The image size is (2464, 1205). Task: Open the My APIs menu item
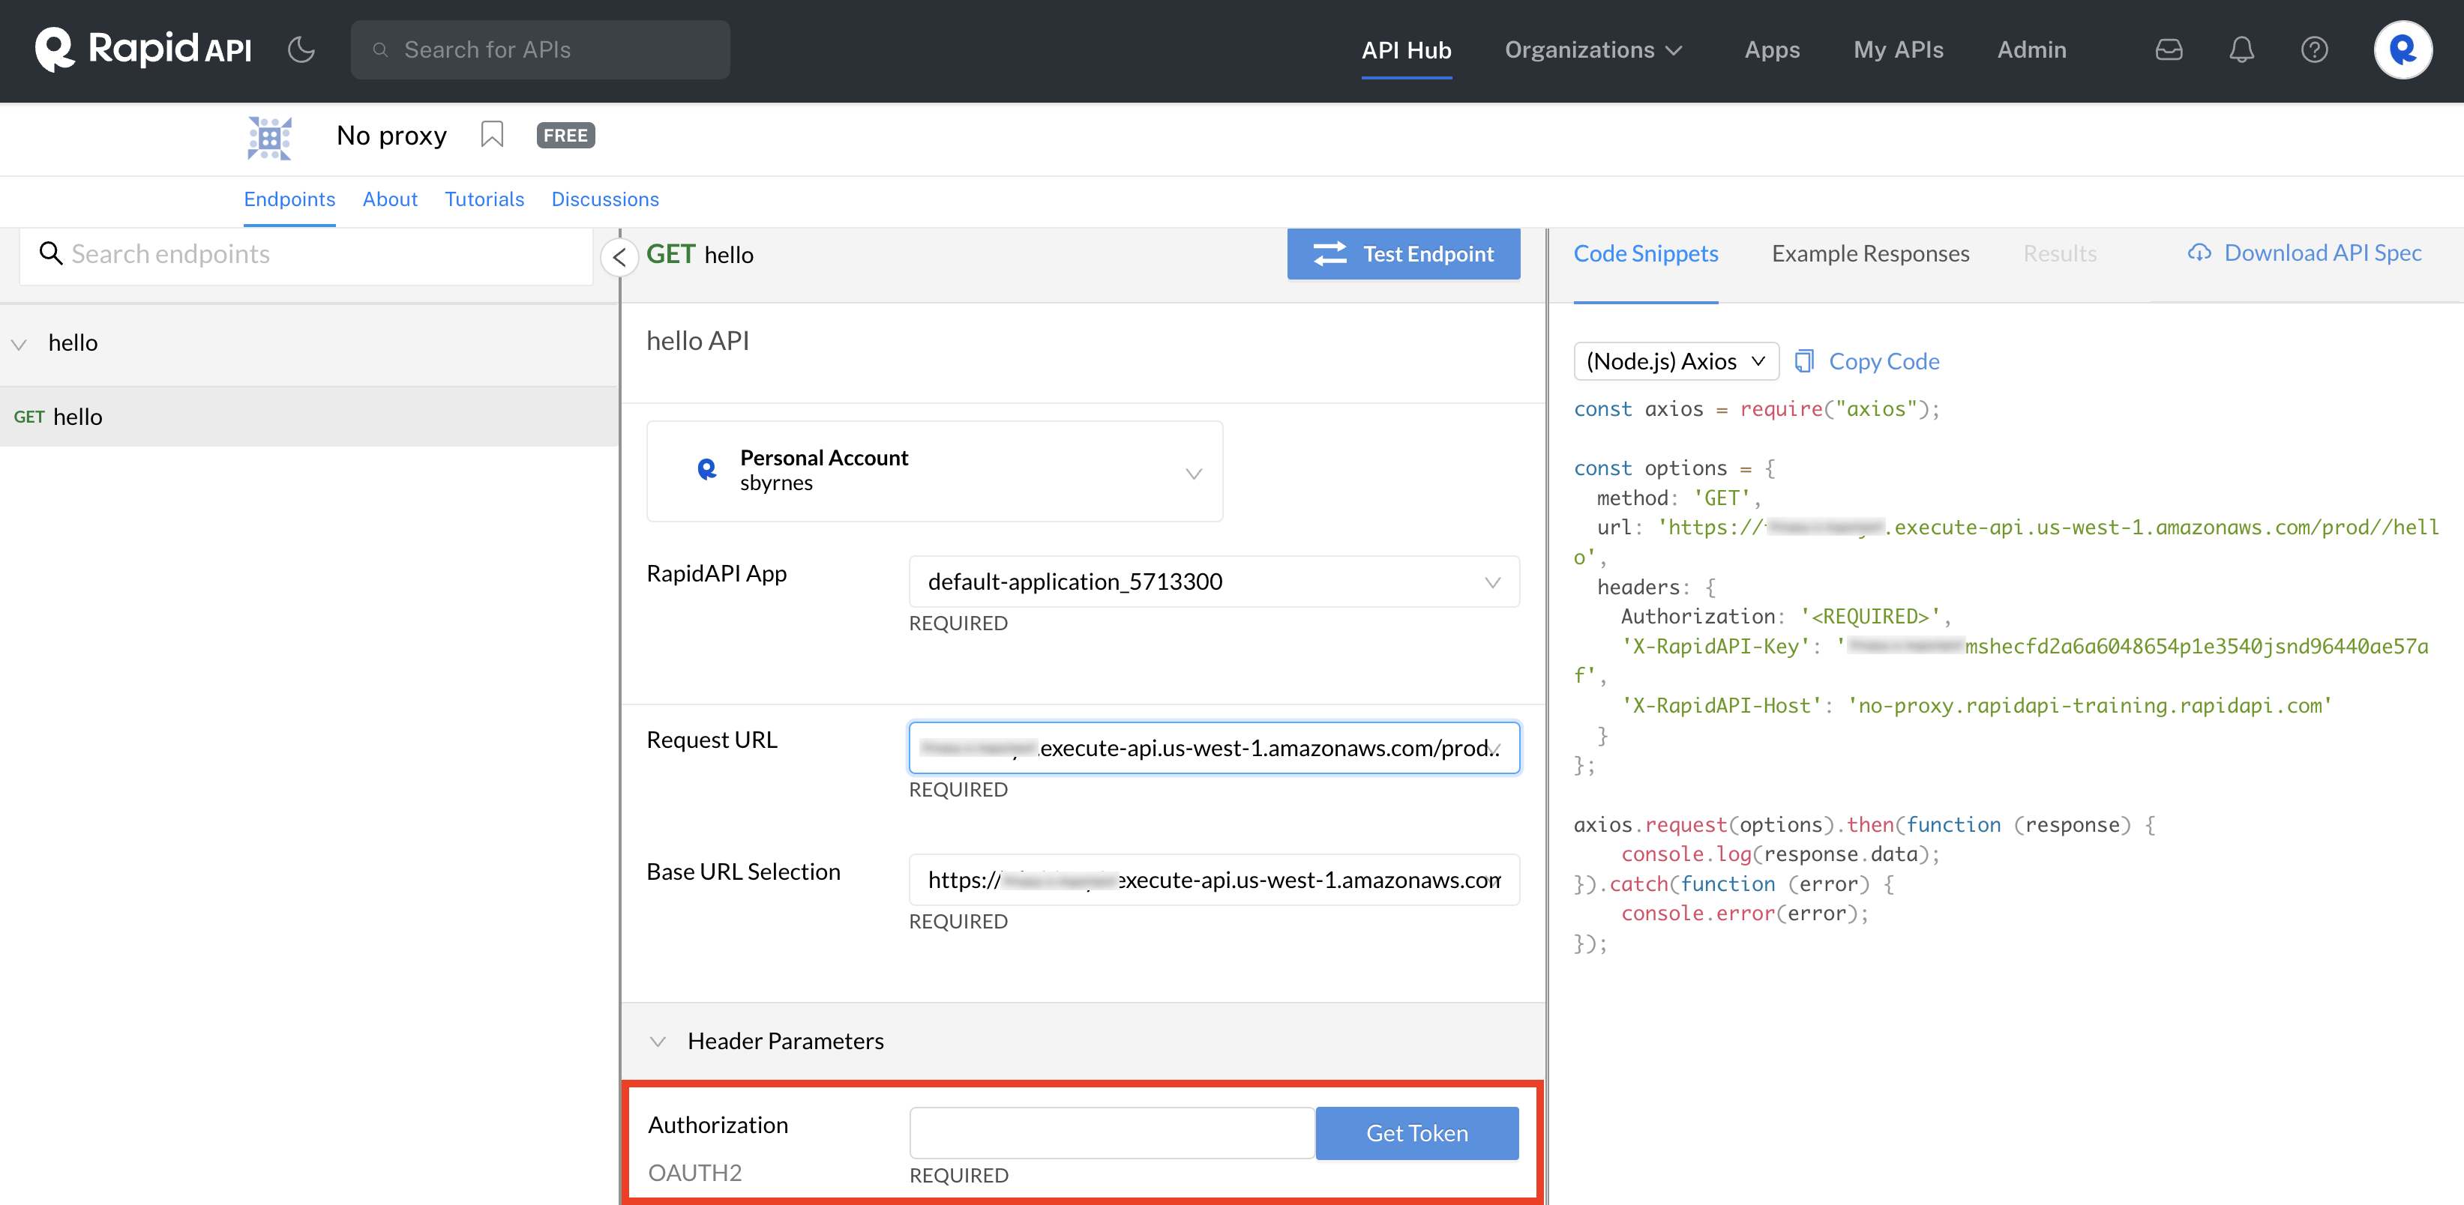(1898, 49)
